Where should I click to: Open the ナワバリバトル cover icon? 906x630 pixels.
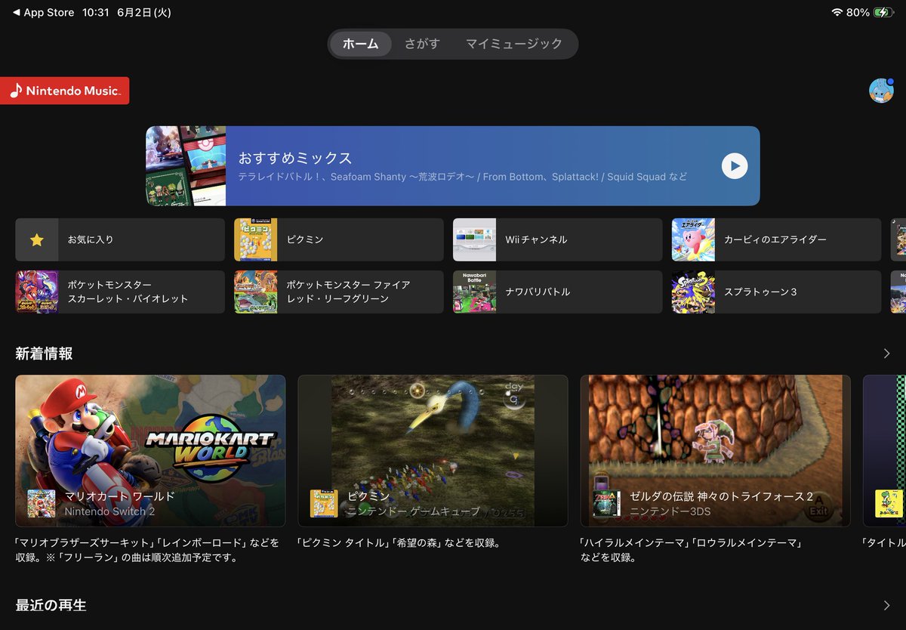pos(474,292)
